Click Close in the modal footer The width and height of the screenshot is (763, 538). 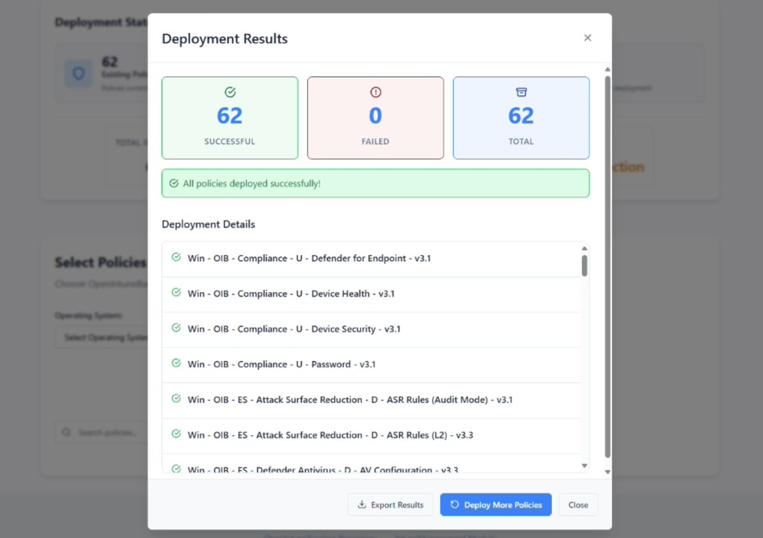pyautogui.click(x=577, y=504)
